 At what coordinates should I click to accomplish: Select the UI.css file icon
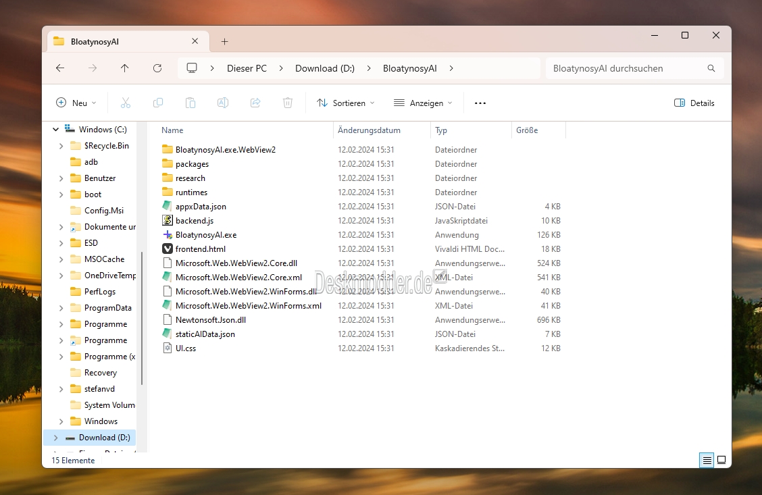(x=167, y=348)
